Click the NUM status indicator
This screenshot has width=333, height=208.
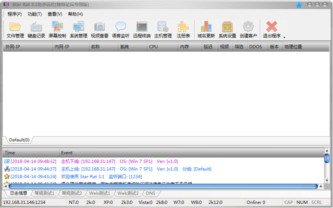click(302, 202)
